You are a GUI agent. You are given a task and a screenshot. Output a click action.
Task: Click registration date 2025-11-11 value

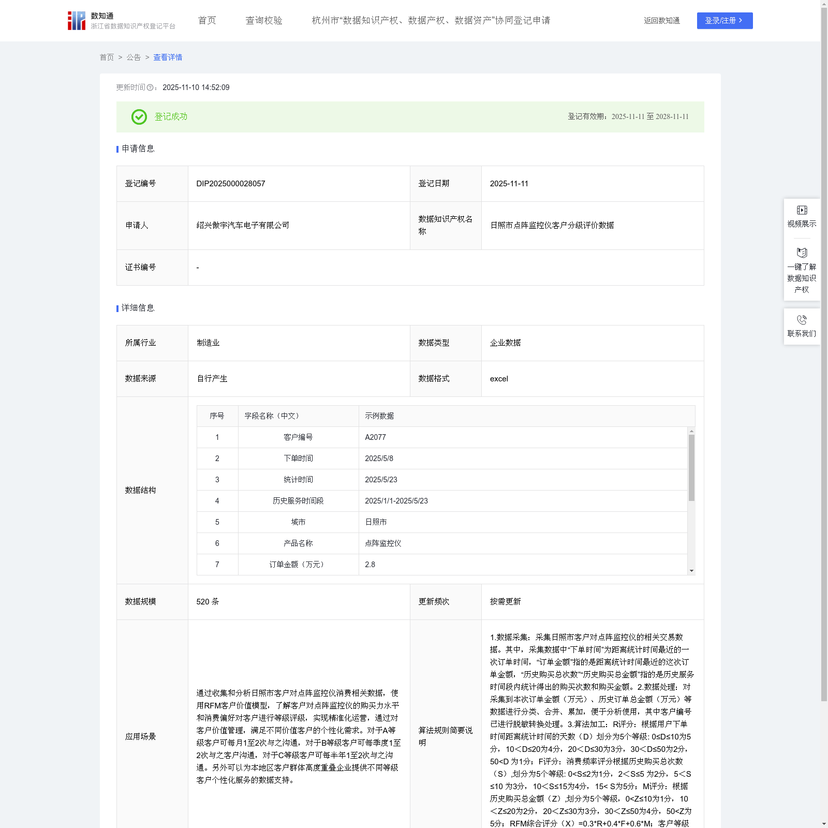coord(509,184)
